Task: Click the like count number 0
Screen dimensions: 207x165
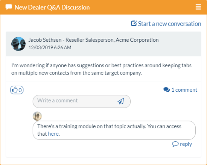Action: (20, 90)
